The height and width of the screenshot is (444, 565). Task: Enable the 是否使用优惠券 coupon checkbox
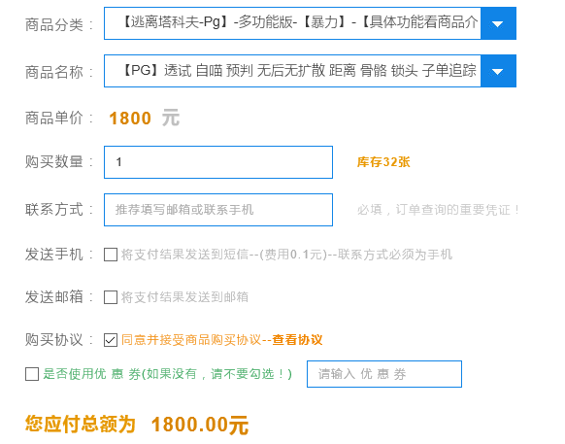click(32, 374)
